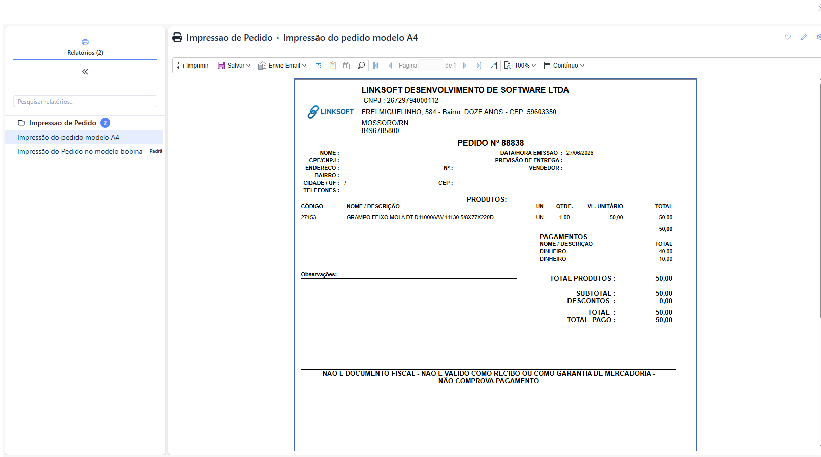The image size is (821, 457).
Task: Click the VENDEDOR label
Action: 545,168
